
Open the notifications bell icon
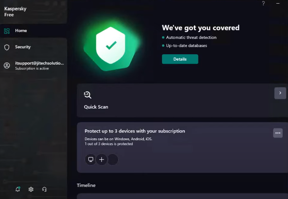tap(18, 189)
